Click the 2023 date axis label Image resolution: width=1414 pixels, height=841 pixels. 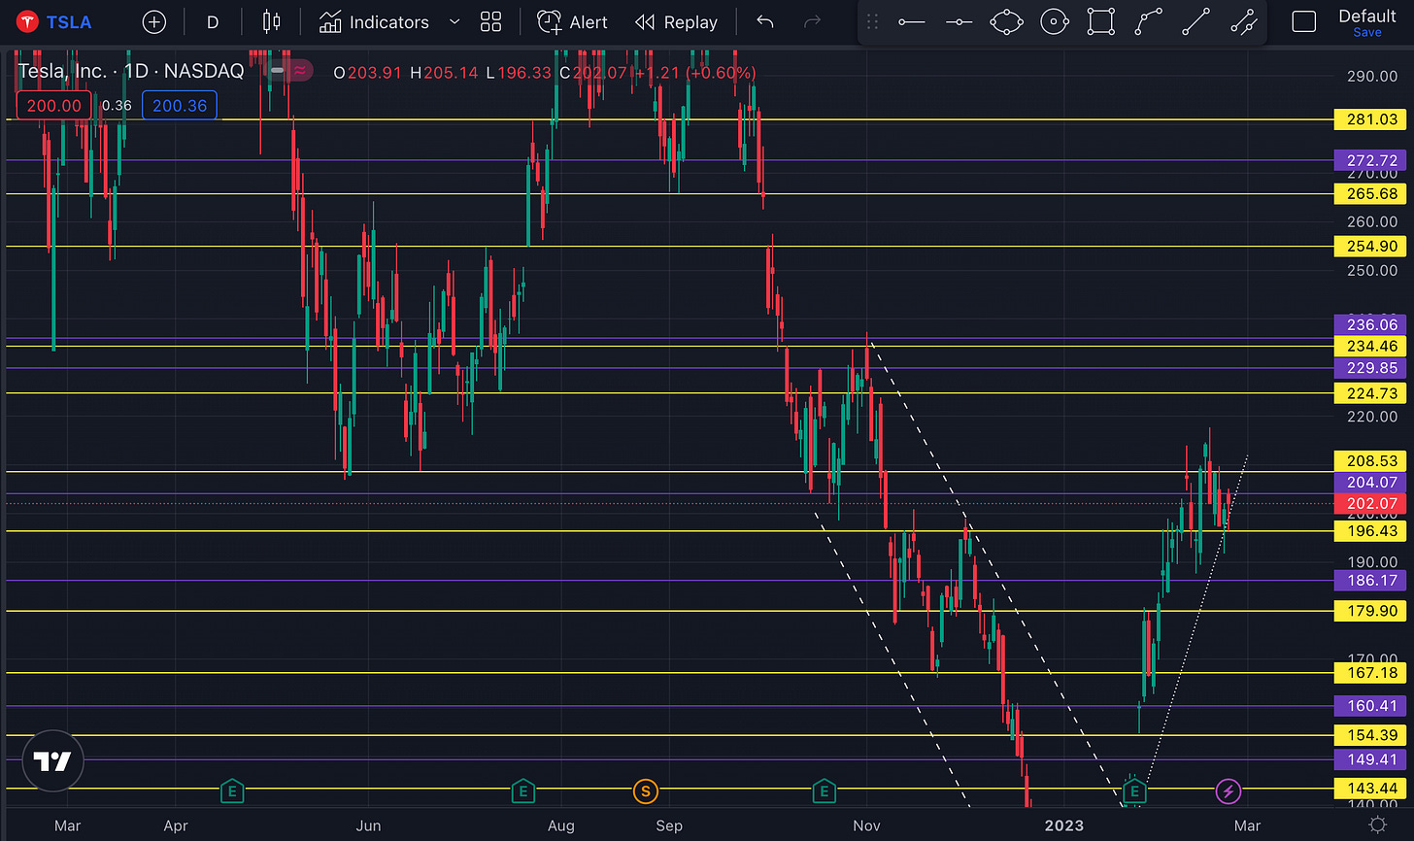pos(1062,825)
